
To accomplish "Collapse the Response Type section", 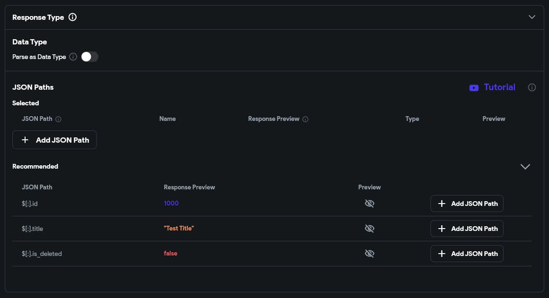I will tap(532, 17).
